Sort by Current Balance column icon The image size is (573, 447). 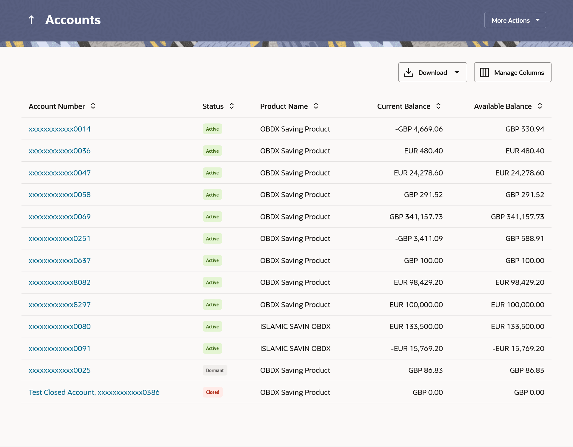click(x=438, y=106)
